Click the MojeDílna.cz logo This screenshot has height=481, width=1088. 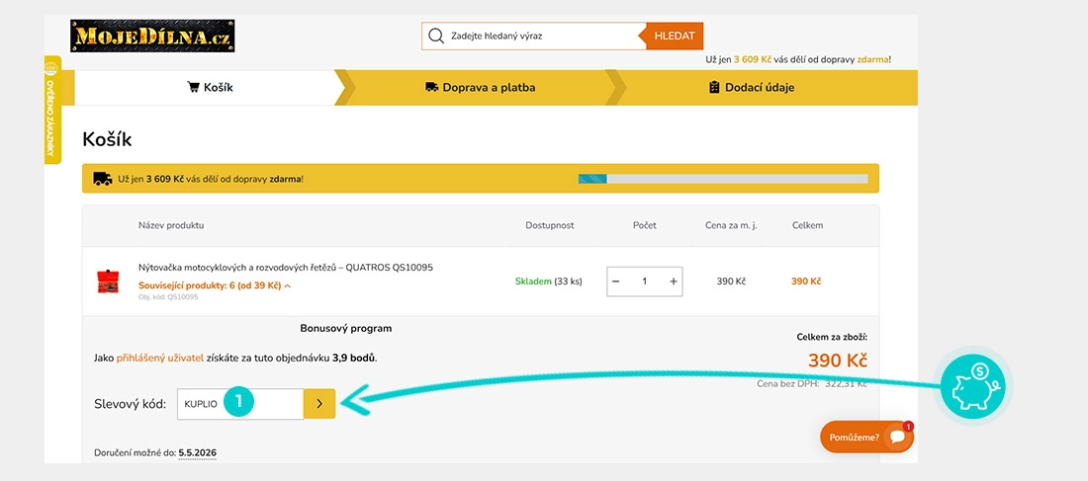tap(152, 36)
